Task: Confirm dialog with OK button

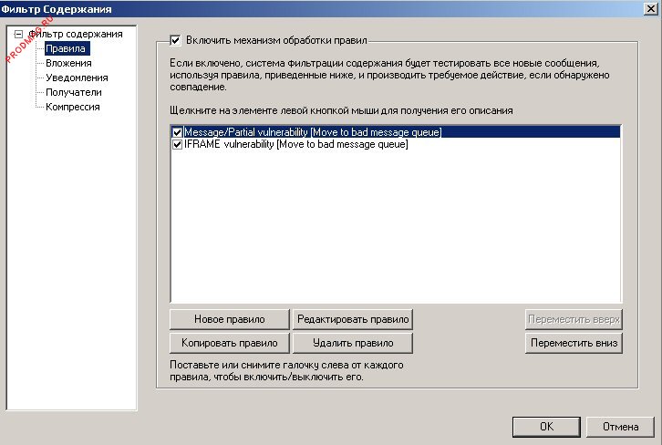Action: (x=545, y=426)
